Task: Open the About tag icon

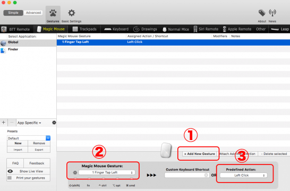Action: click(x=262, y=16)
